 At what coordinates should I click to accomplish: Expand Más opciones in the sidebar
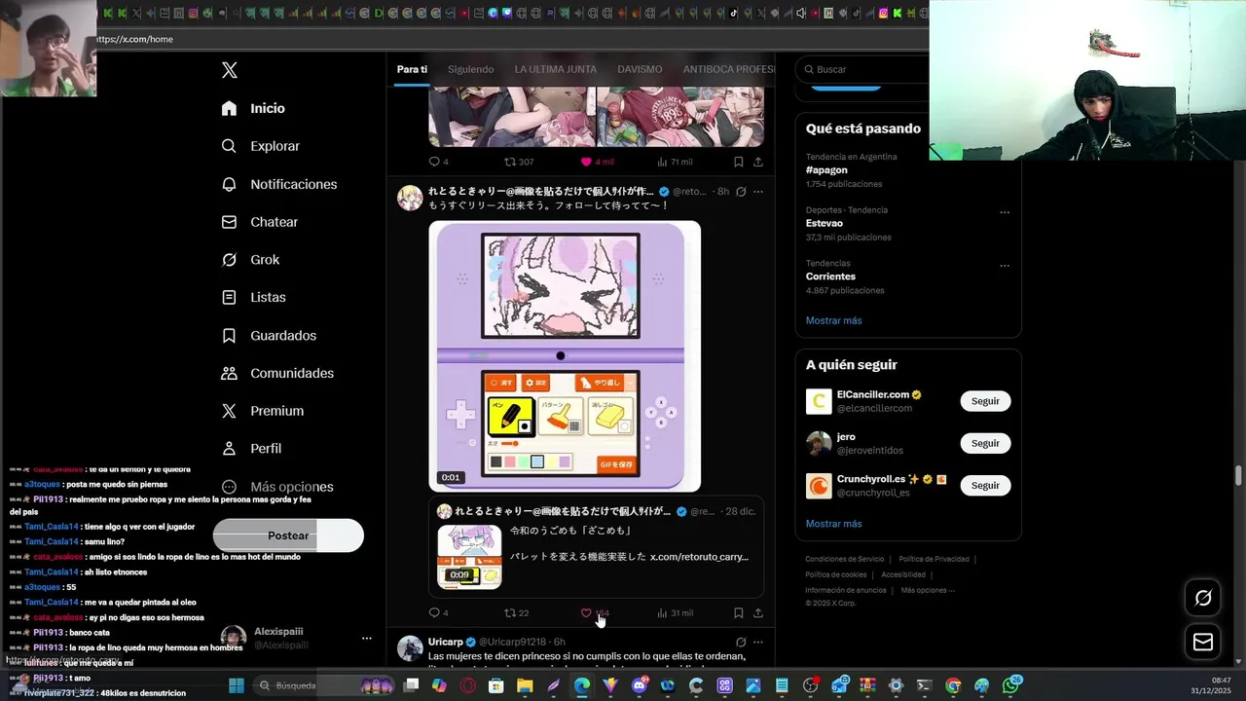(x=277, y=487)
